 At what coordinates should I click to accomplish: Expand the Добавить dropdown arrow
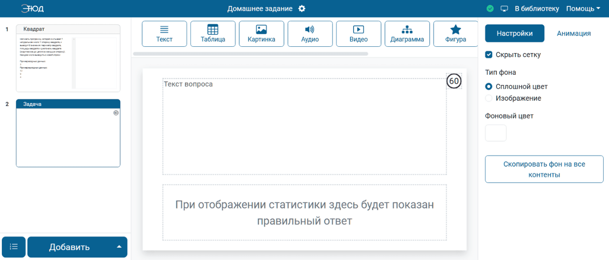tap(119, 247)
